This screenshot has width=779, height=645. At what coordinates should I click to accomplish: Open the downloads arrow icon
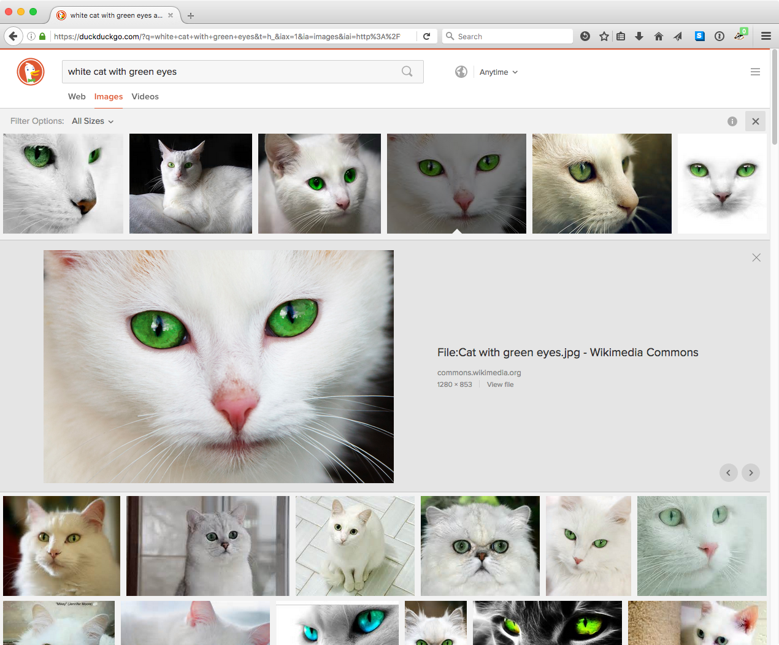(639, 36)
